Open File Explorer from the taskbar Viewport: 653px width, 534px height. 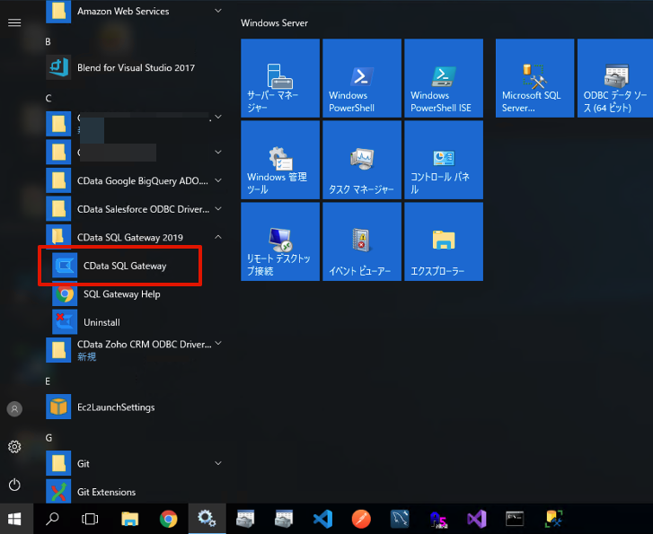tap(129, 519)
